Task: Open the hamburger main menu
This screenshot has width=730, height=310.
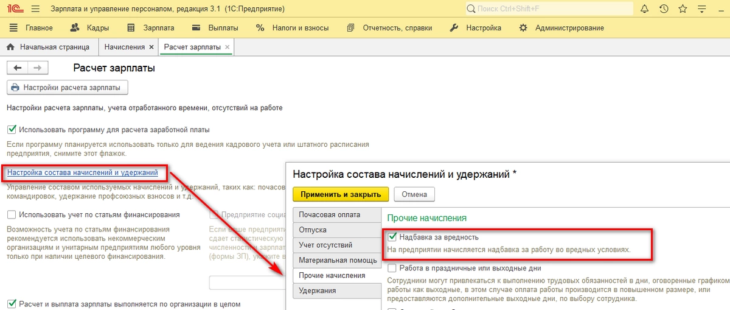Action: (x=35, y=9)
